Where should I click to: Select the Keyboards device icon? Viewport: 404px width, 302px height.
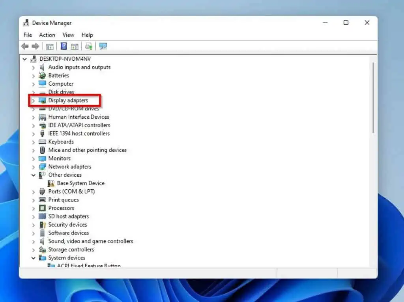tap(42, 142)
